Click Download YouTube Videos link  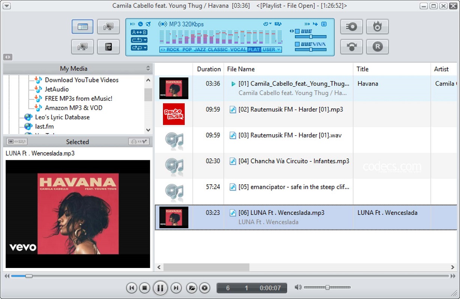(81, 80)
